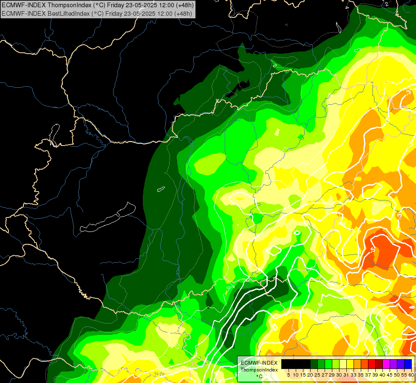This screenshot has height=383, width=416.
Task: Click legend tick value 20
Action: click(310, 375)
